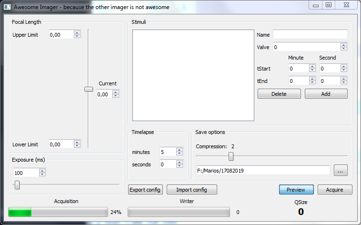This screenshot has height=225, width=361.
Task: Click inside the Stimuli list box
Action: point(193,75)
